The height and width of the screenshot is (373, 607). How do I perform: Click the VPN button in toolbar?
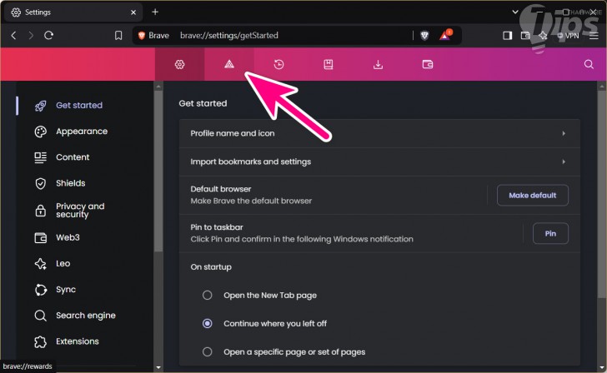pos(568,36)
